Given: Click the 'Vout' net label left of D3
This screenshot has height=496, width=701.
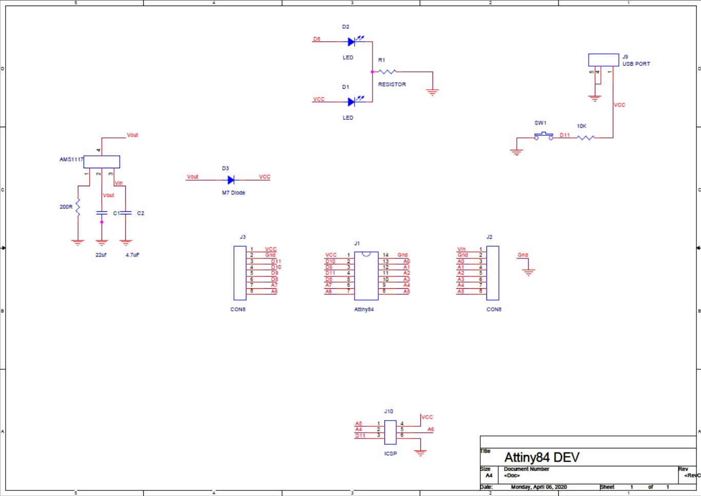Looking at the screenshot, I should tap(192, 177).
